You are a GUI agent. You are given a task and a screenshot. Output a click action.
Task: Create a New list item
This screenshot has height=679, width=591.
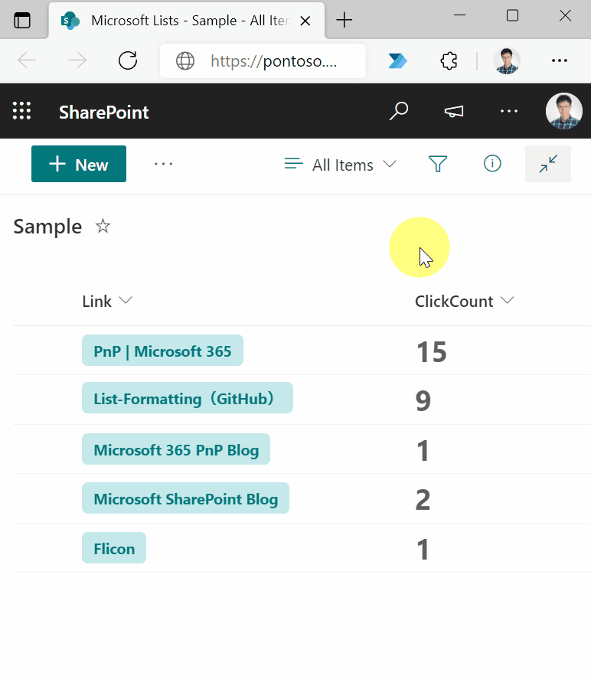click(x=79, y=164)
